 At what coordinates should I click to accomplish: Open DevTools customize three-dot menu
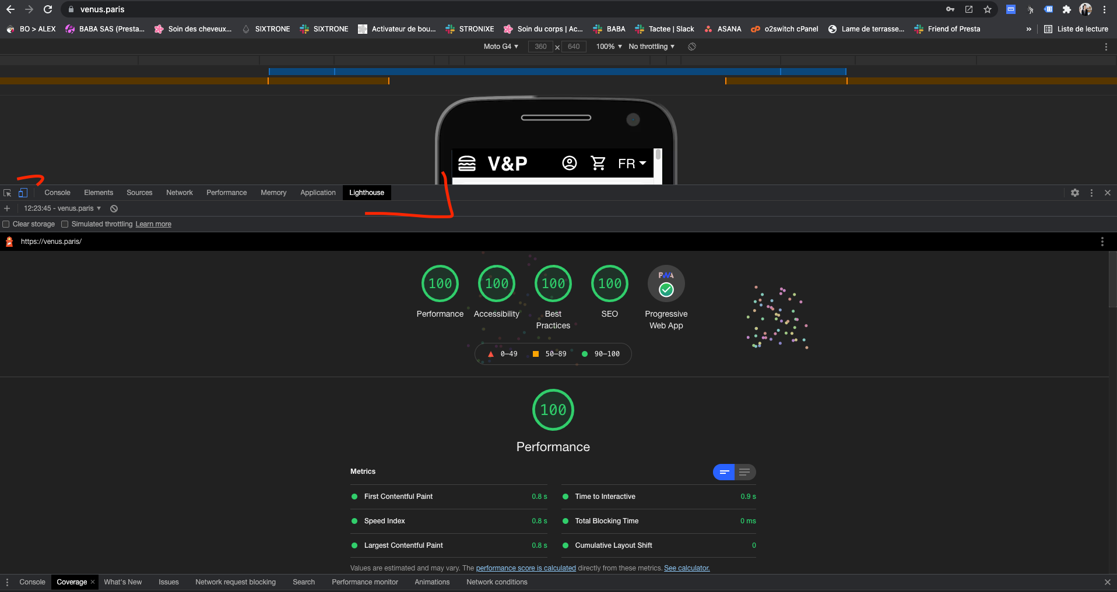pos(1091,193)
